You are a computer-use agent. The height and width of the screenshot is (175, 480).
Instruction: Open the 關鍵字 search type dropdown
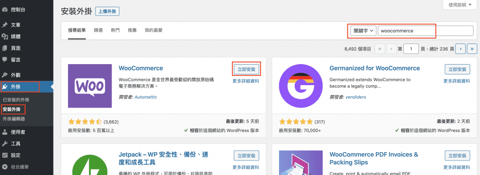coord(363,31)
